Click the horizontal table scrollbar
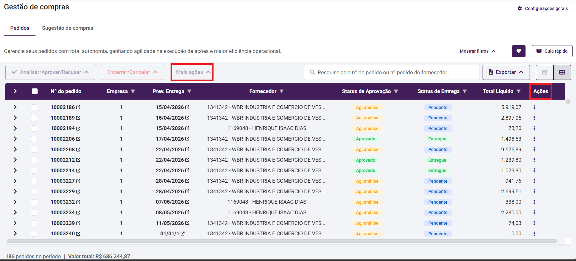The width and height of the screenshot is (576, 261). (281, 241)
